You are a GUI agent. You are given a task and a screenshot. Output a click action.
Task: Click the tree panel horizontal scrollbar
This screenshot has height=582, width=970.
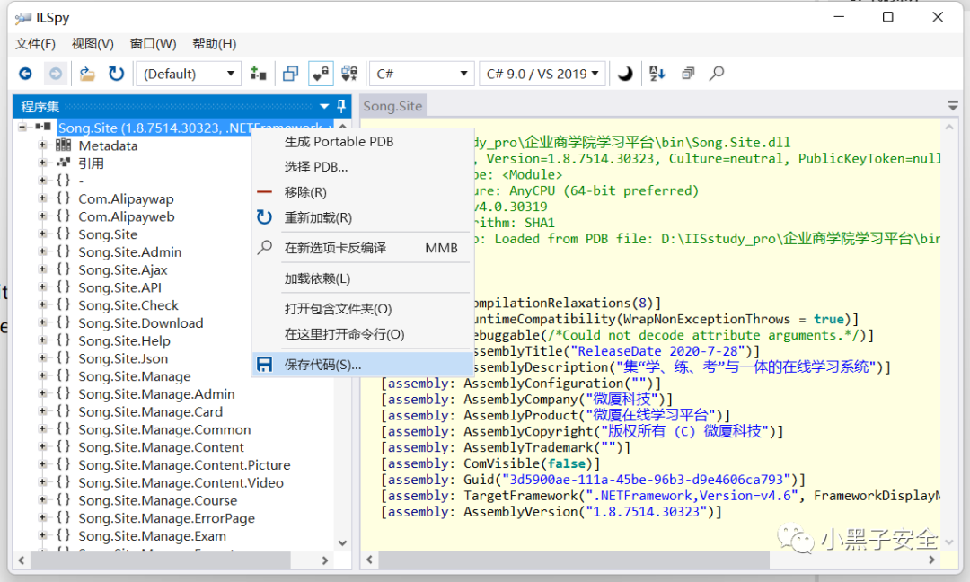coord(160,560)
